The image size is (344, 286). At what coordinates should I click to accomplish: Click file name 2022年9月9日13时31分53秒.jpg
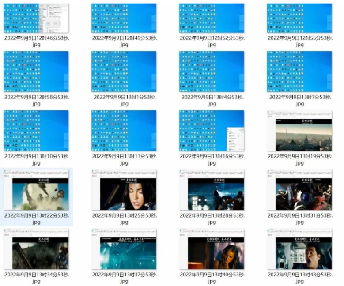click(x=300, y=219)
